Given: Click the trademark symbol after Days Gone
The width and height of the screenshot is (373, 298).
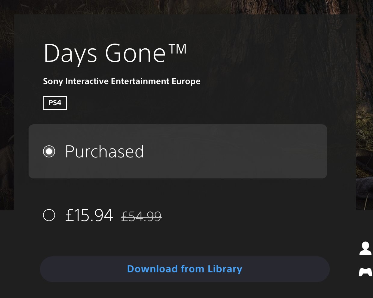Looking at the screenshot, I should pos(177,49).
